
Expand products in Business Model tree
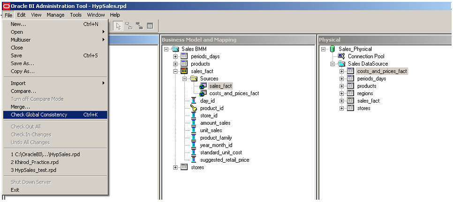tap(175, 64)
